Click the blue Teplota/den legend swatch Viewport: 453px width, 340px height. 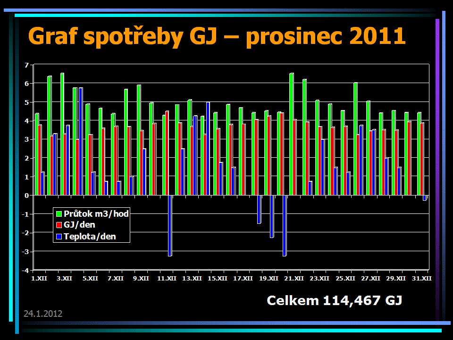(59, 237)
